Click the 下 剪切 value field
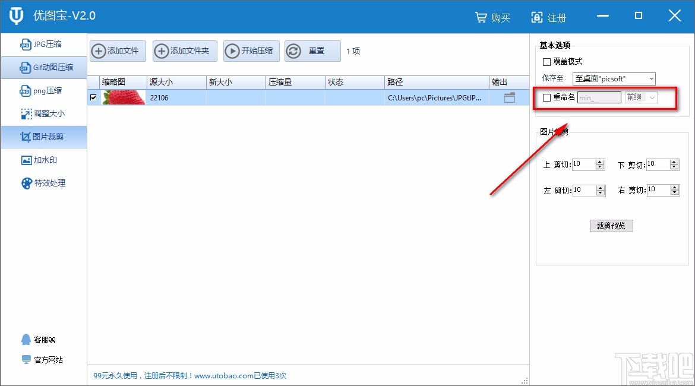The image size is (695, 386). (x=658, y=164)
